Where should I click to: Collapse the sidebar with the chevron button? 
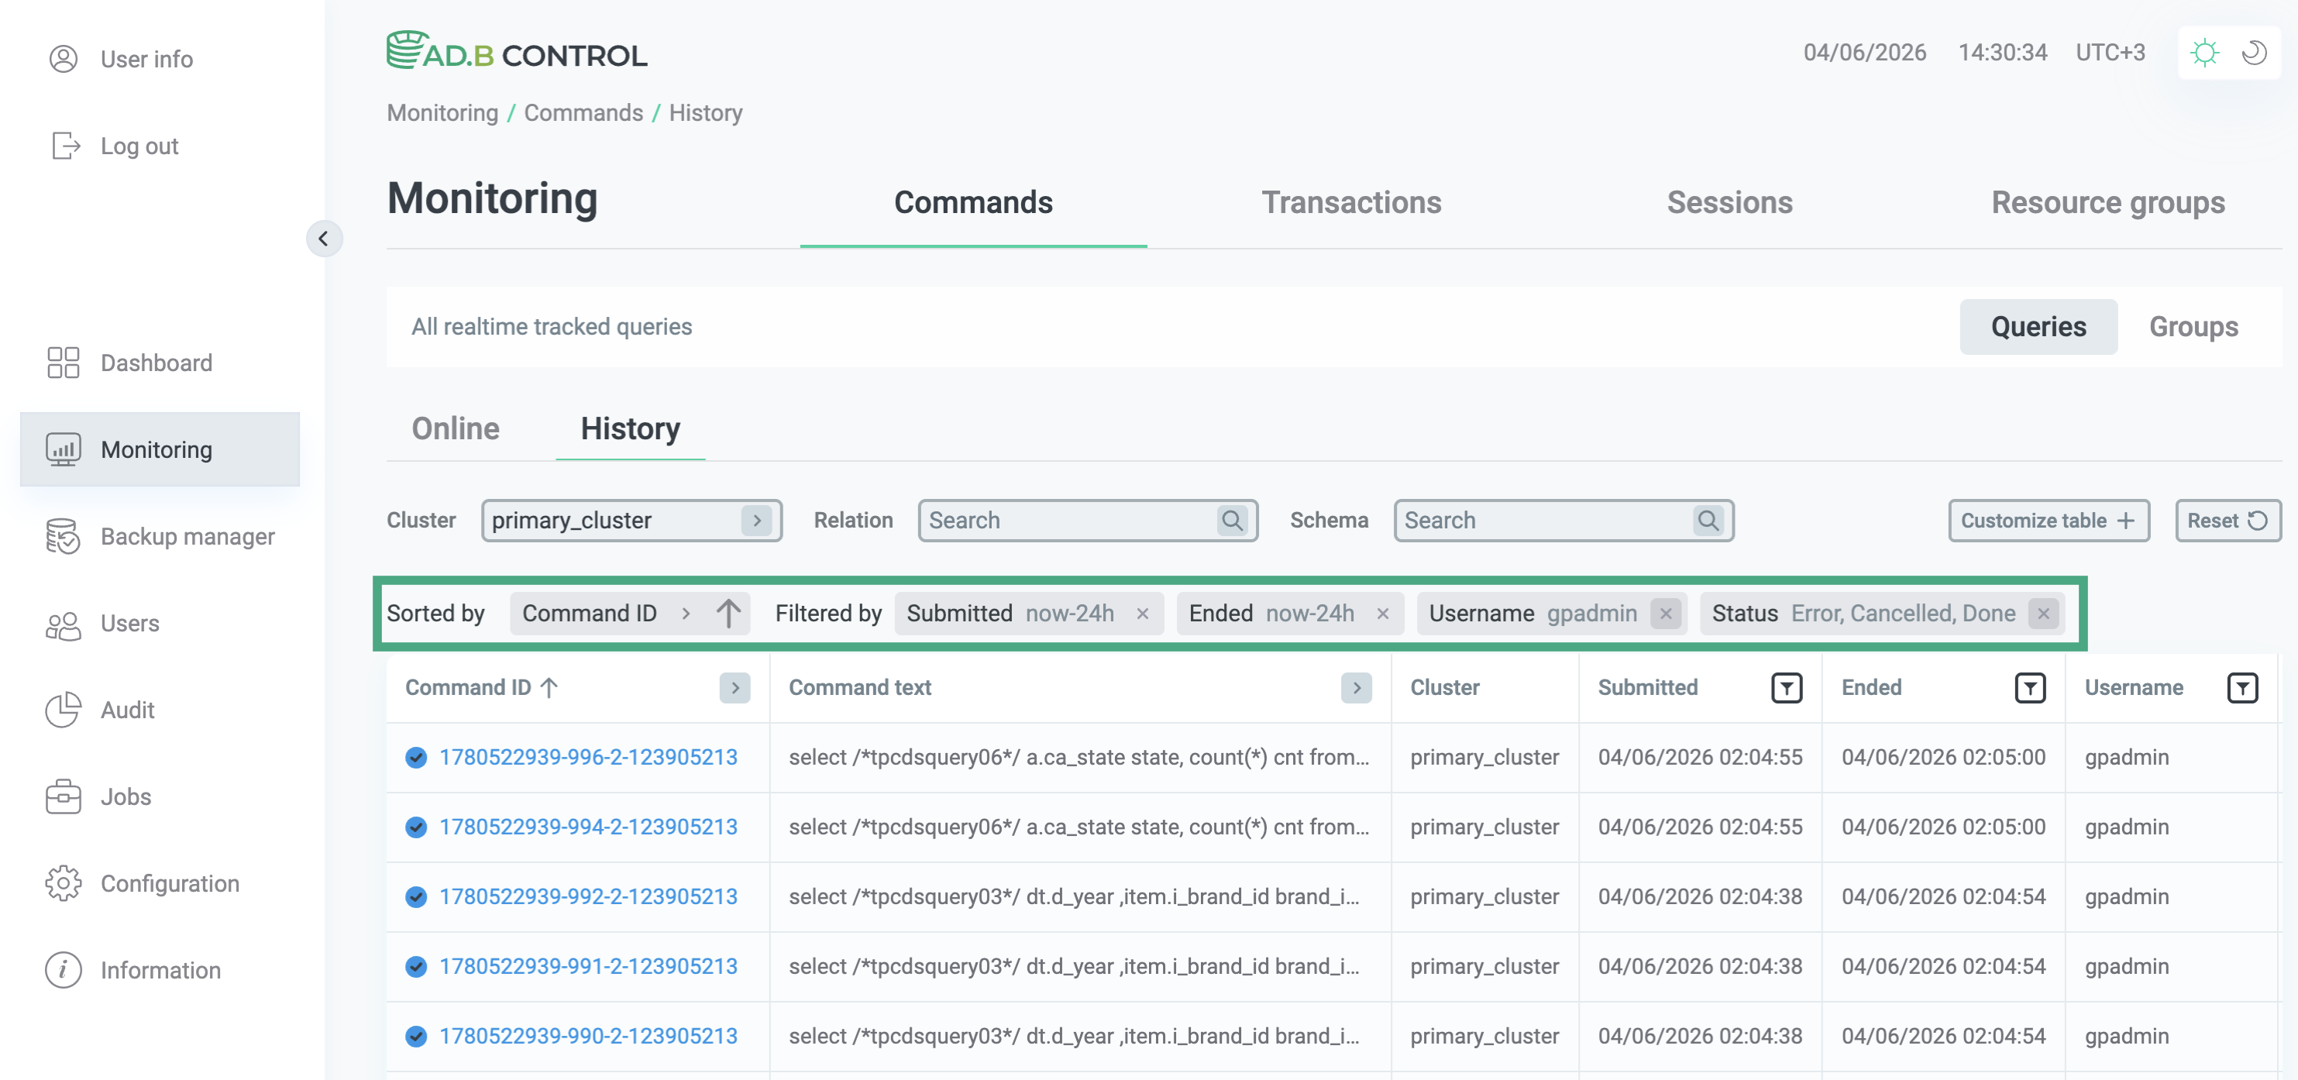(x=324, y=238)
